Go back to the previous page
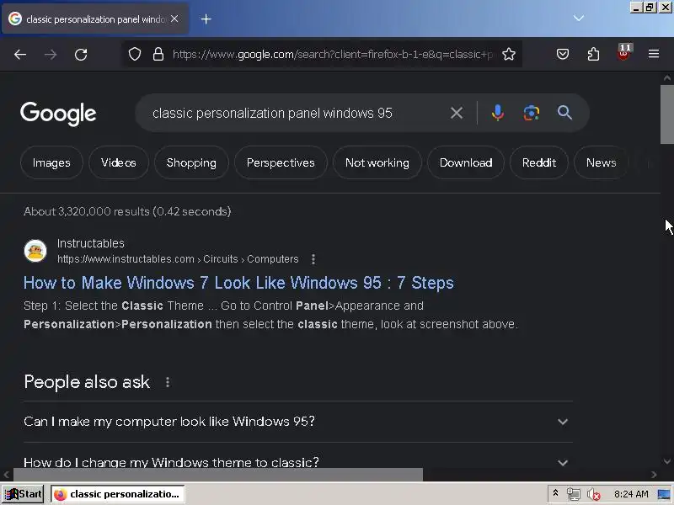 click(x=20, y=55)
